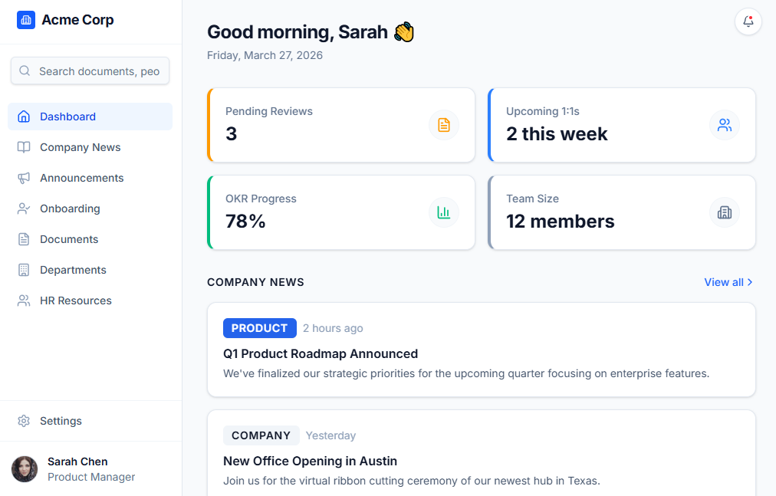Select the COMPANY category tag

(261, 435)
